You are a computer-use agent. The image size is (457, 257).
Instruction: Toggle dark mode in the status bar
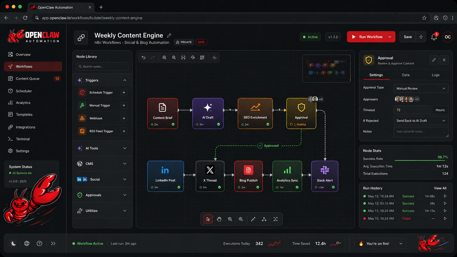tap(13, 243)
